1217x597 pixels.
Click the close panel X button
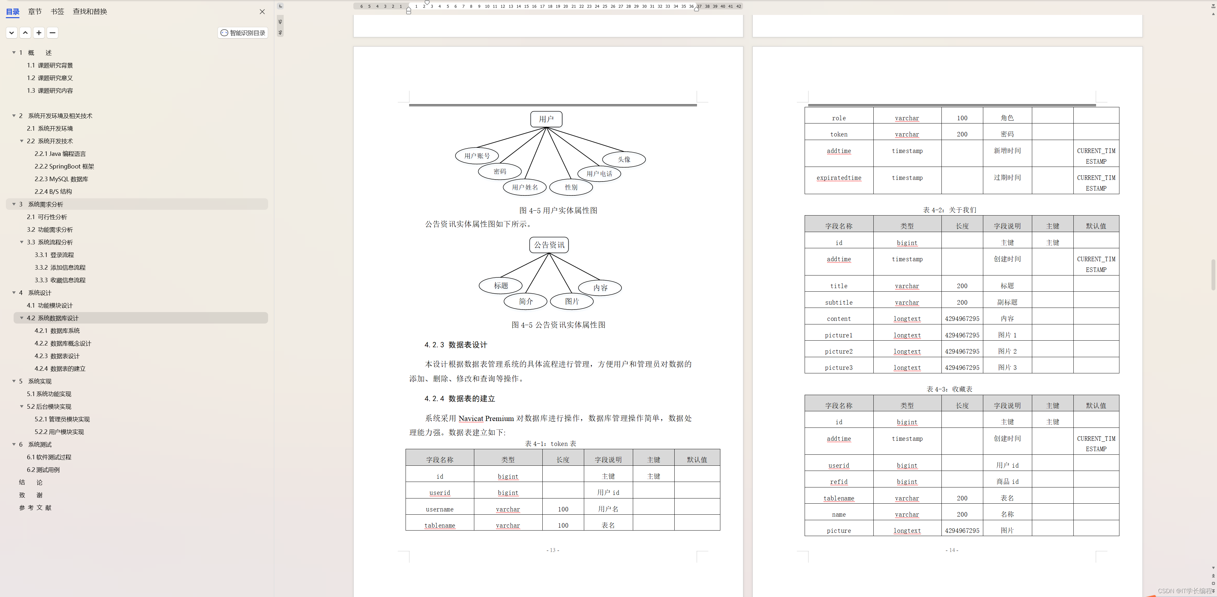262,12
